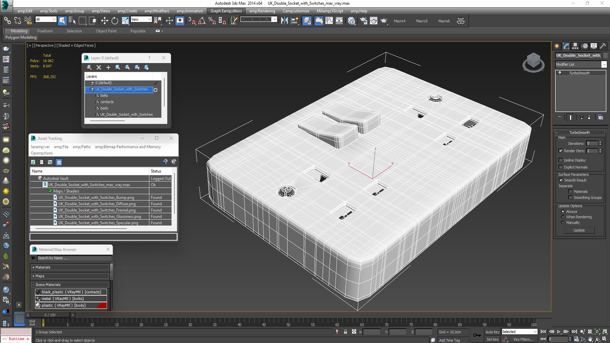This screenshot has width=610, height=343.
Task: Click the refresh icon in Asset Tracking
Action: pyautogui.click(x=33, y=162)
